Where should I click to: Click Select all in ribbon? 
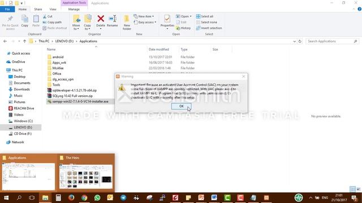(x=205, y=16)
